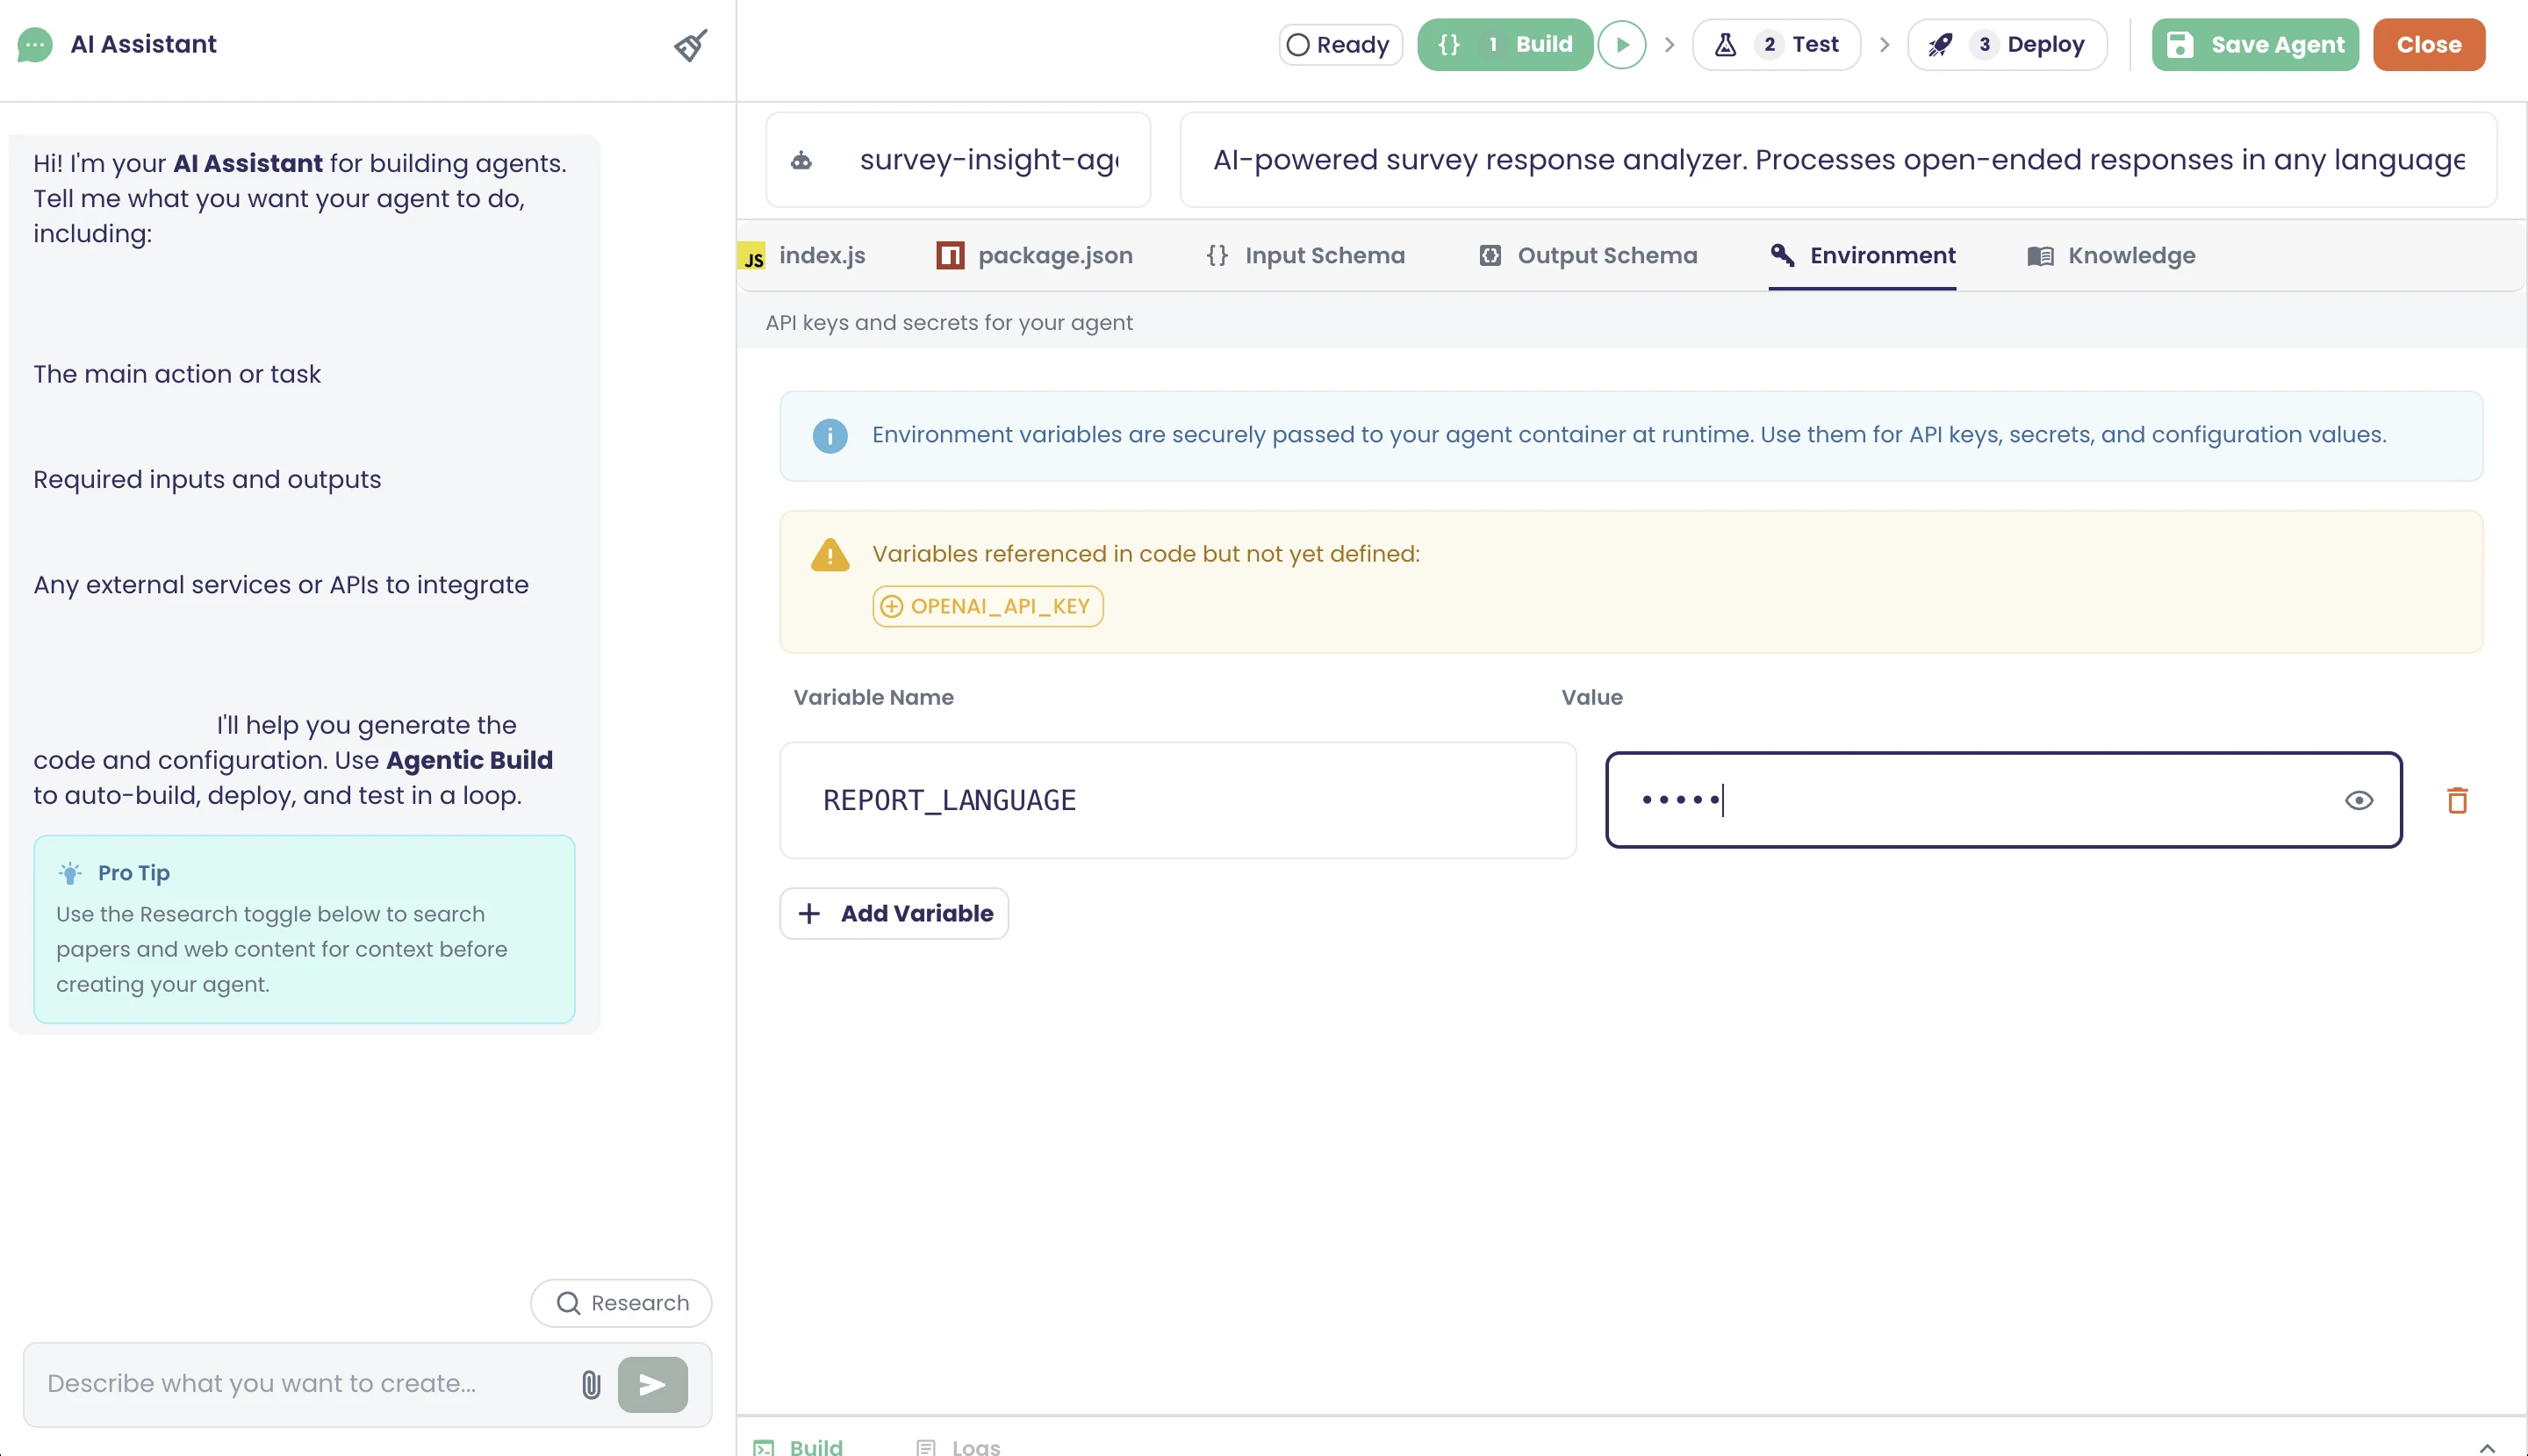This screenshot has height=1456, width=2528.
Task: Click the REPORT_LANGUAGE variable name field
Action: point(1178,800)
